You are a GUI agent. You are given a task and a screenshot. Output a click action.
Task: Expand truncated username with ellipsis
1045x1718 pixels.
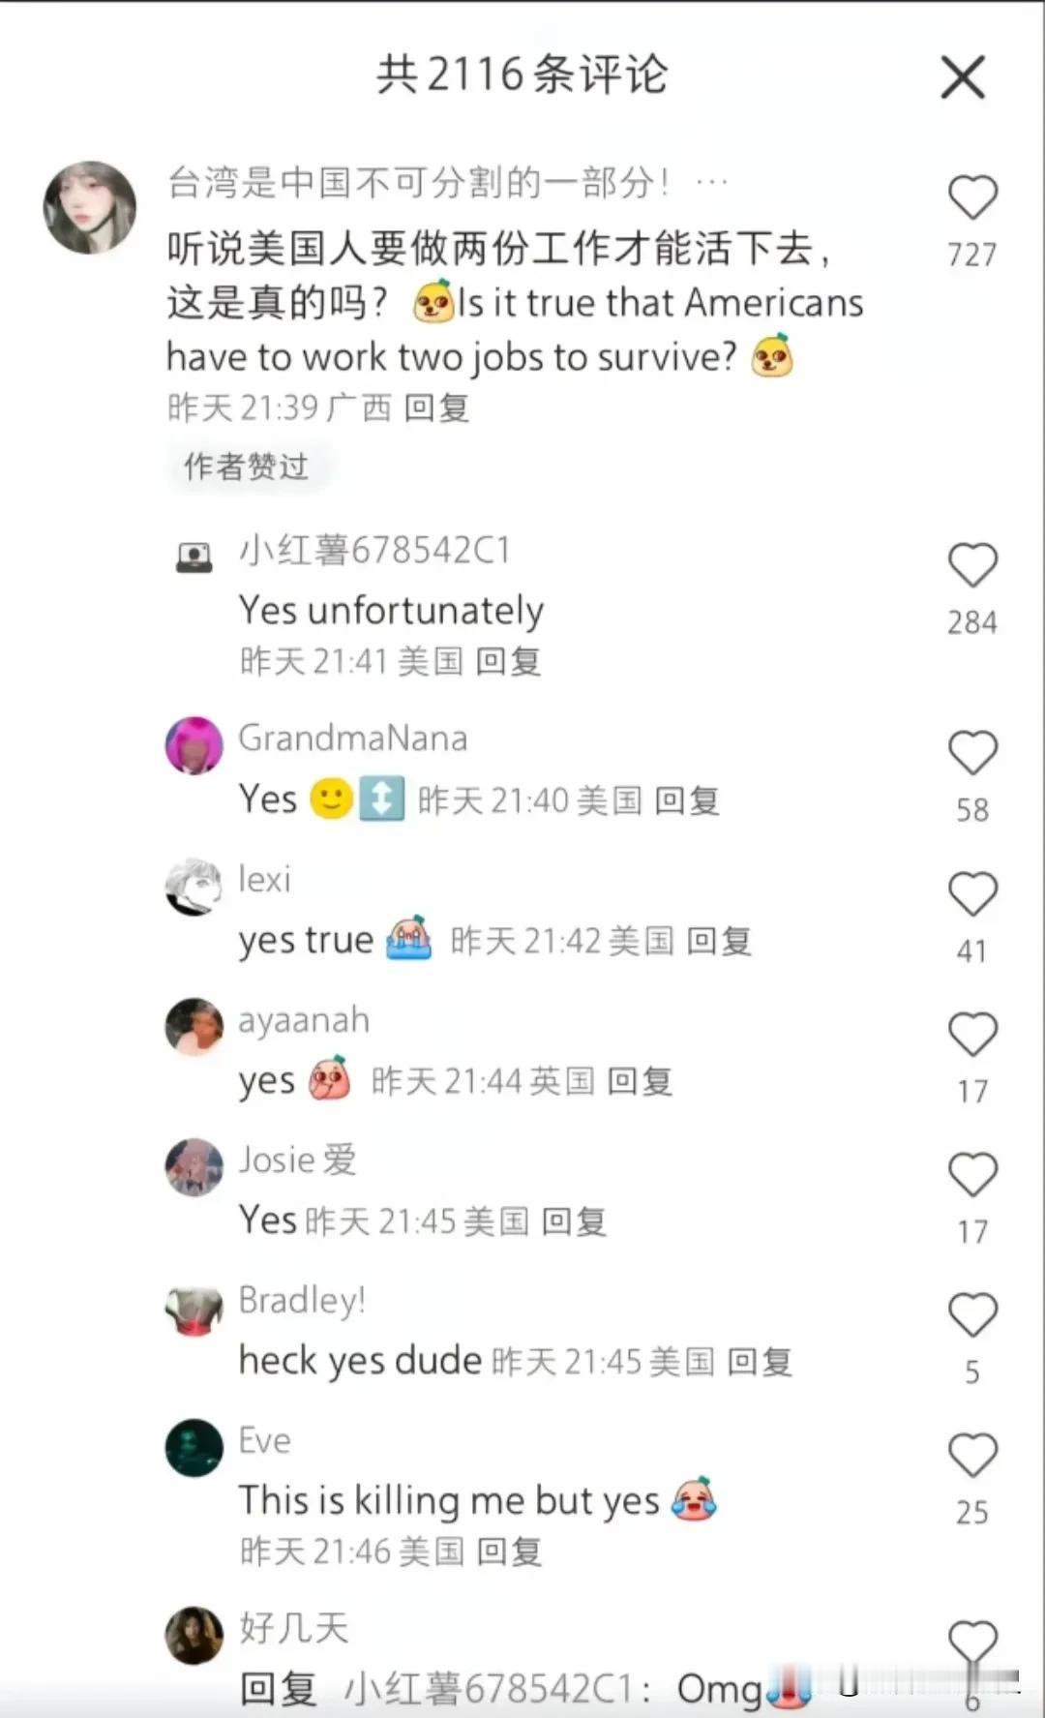pos(712,182)
